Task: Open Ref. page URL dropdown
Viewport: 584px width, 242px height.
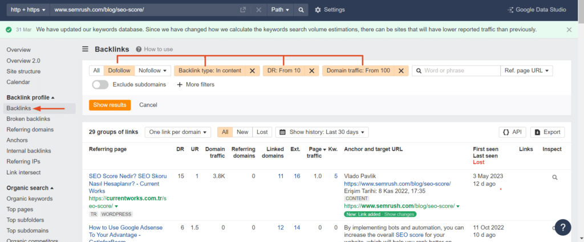Action: [x=526, y=71]
